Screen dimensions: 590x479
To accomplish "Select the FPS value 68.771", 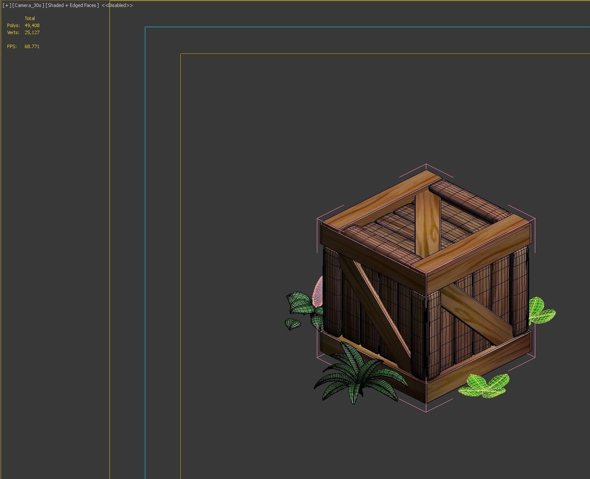I will 32,46.
